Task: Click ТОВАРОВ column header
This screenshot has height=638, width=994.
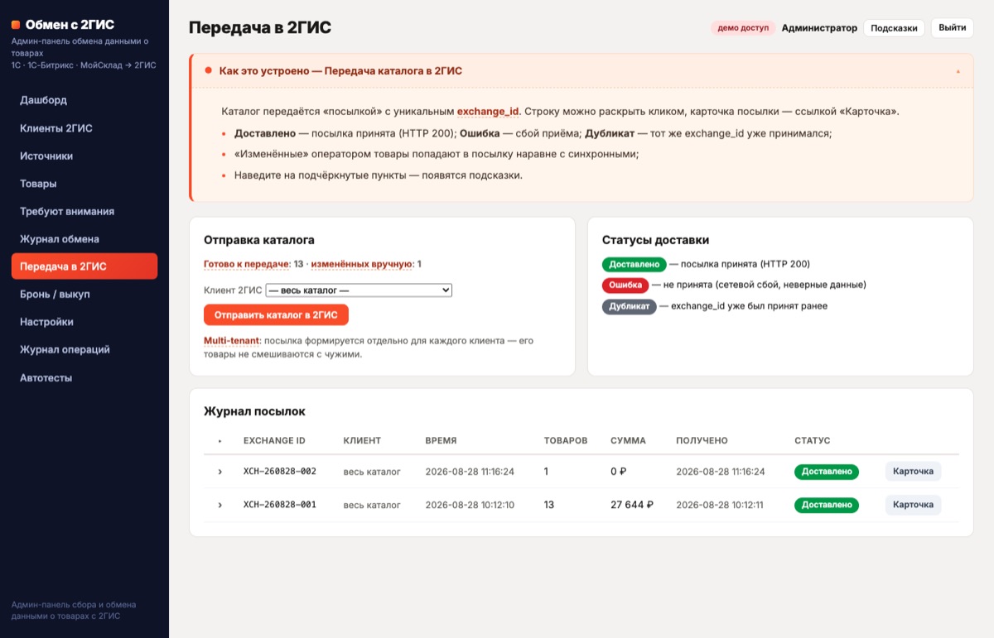Action: tap(566, 441)
